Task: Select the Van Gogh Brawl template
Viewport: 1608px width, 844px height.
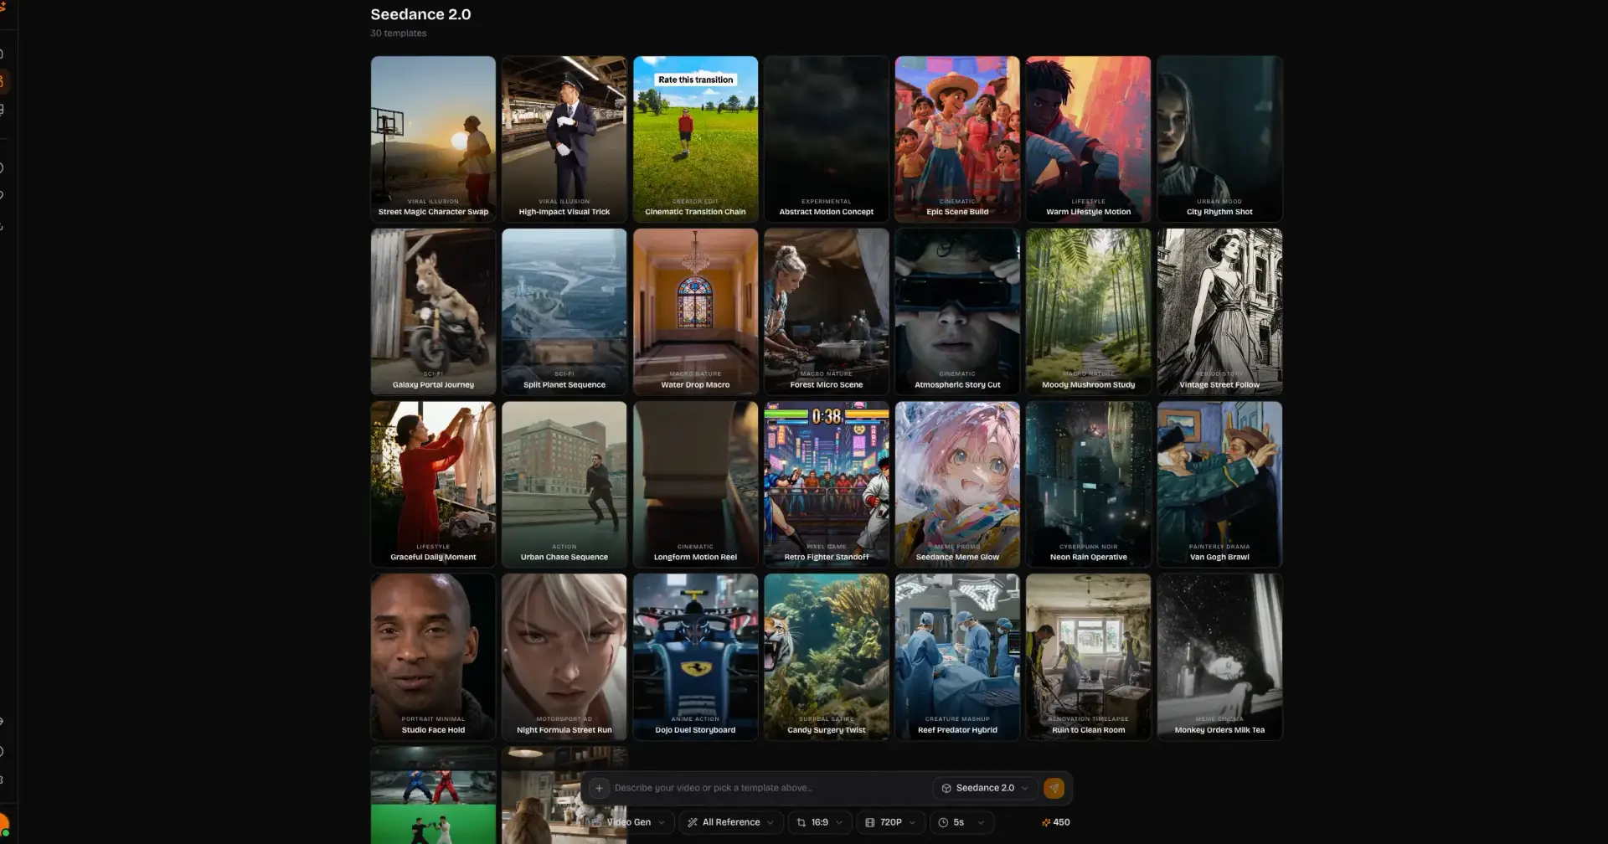Action: [1219, 484]
